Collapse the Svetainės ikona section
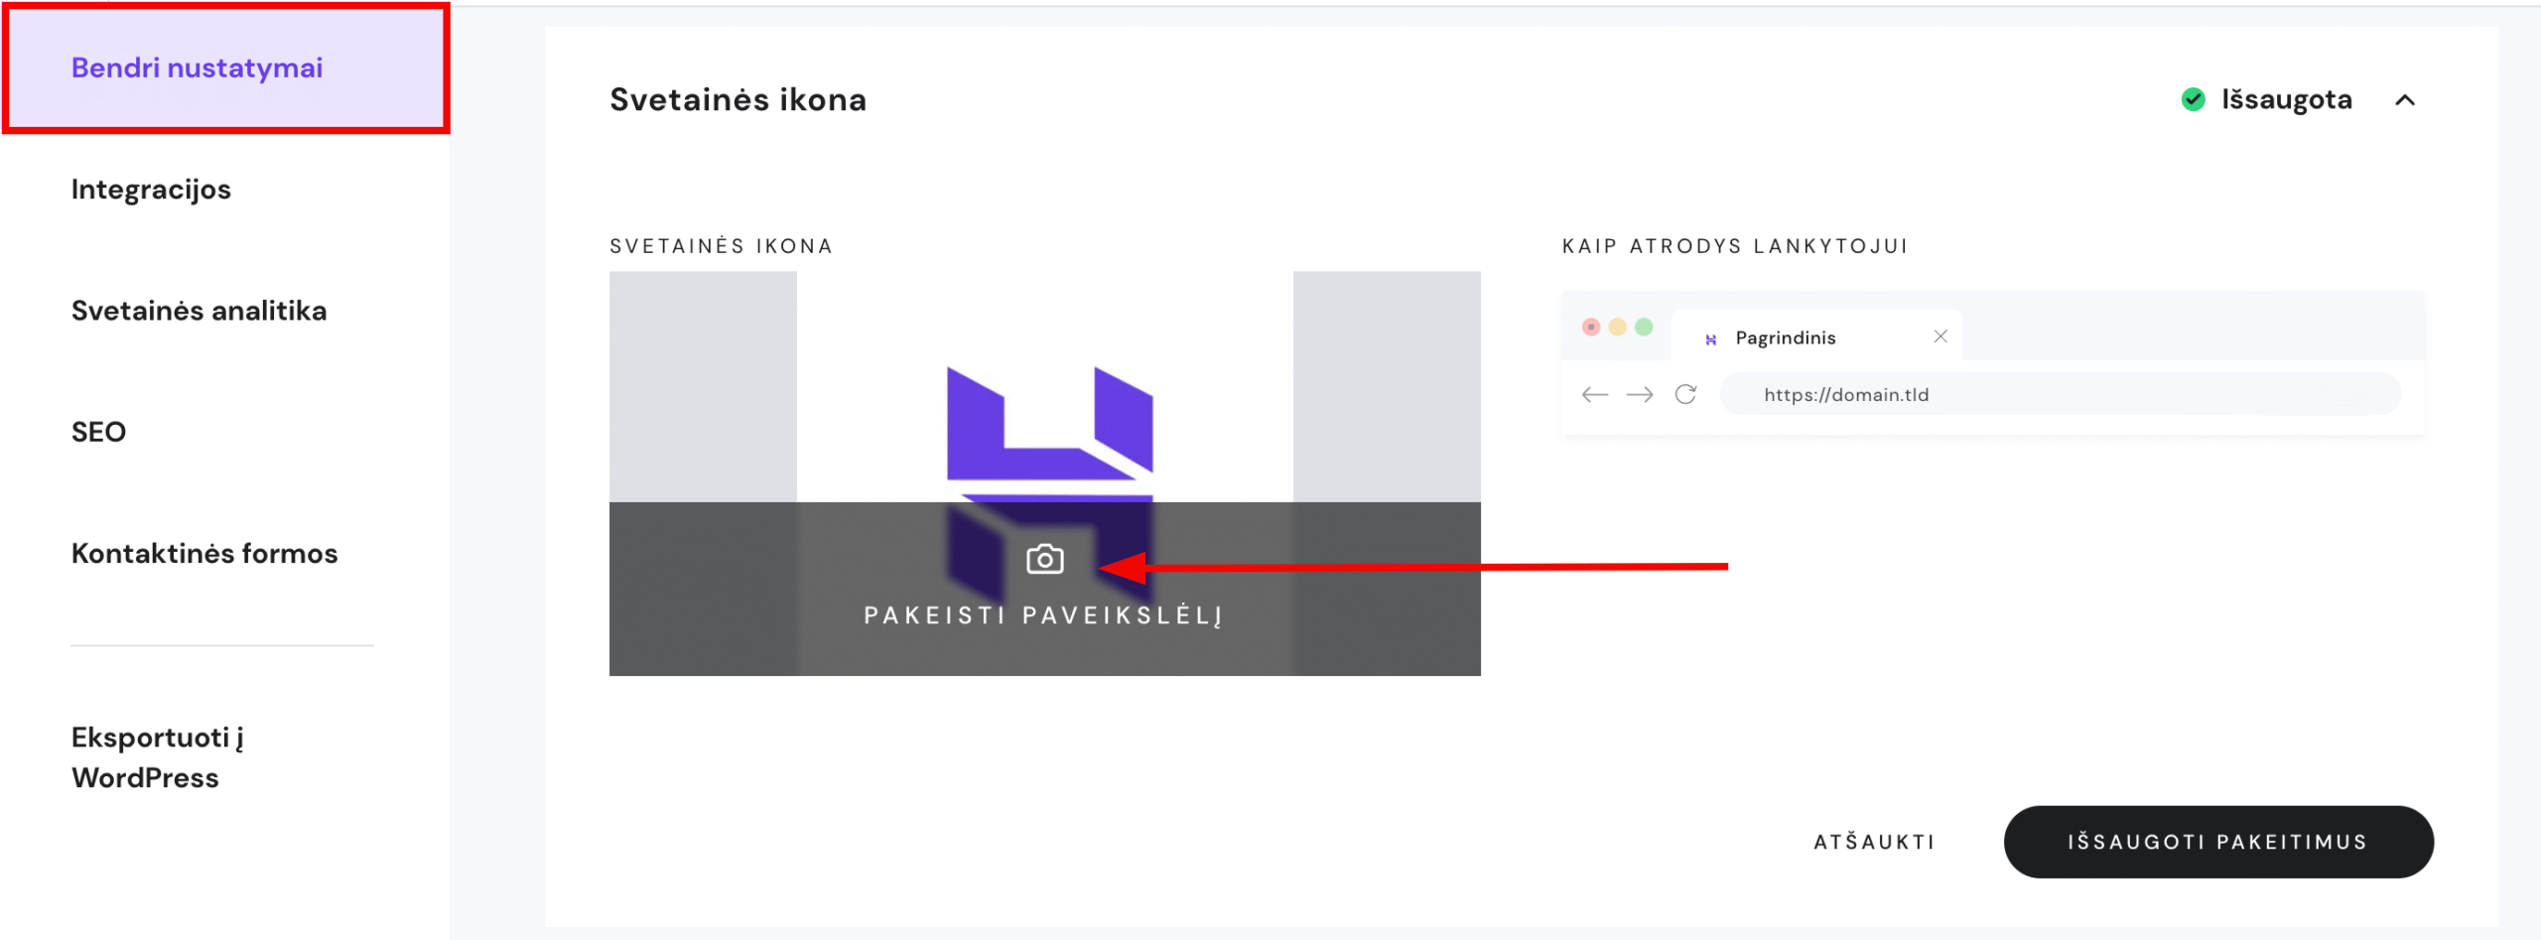 [x=2404, y=100]
